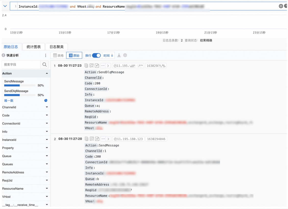Expand log 2 right chevron
Image resolution: width=288 pixels, height=209 pixels.
108,139
